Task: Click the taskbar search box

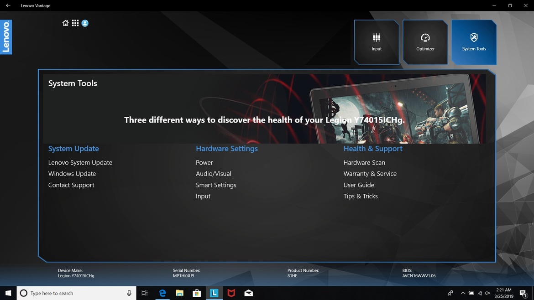Action: pyautogui.click(x=76, y=293)
